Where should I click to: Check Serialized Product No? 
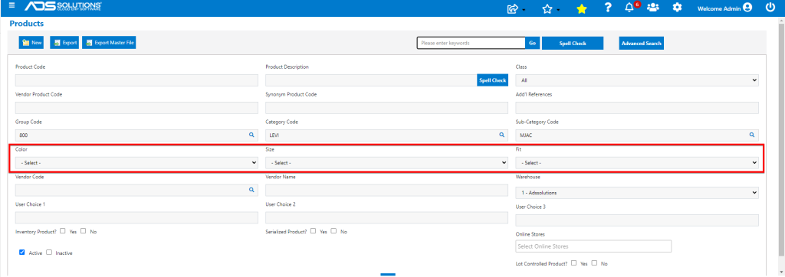[x=333, y=231]
